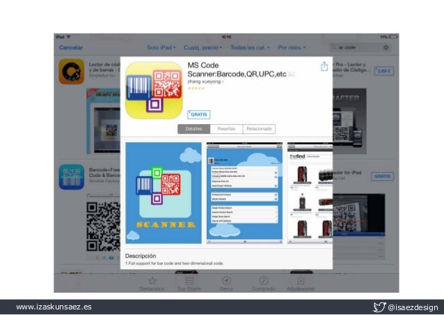View the thefind shopping results screenshot
This screenshot has width=444, height=315.
point(310,193)
